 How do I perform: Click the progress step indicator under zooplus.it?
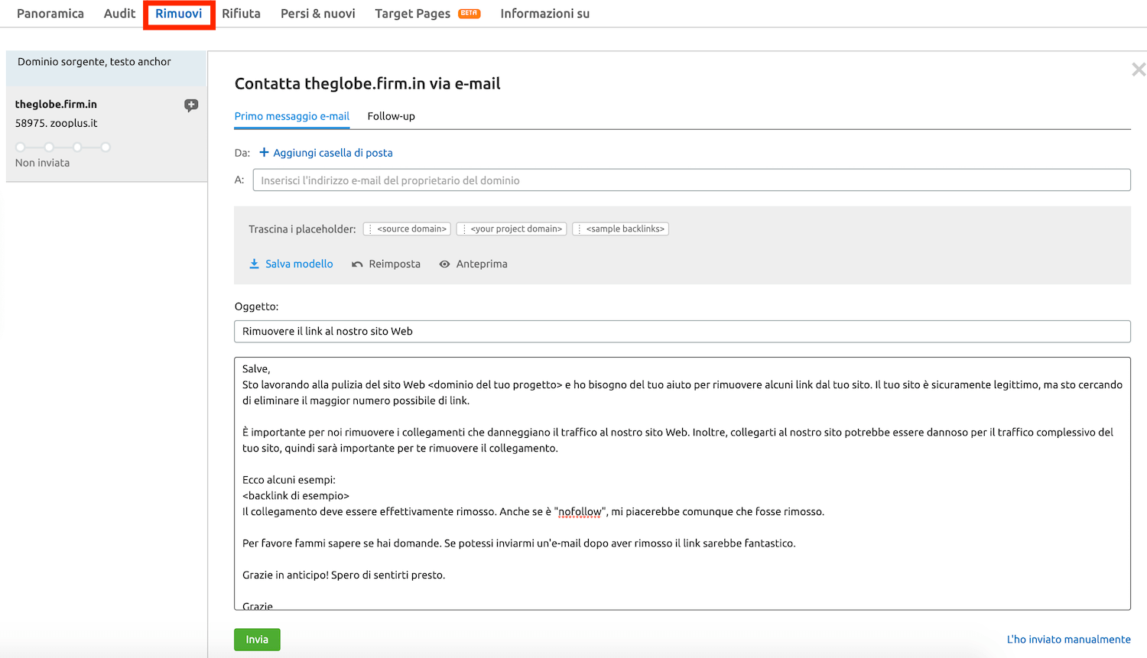[63, 147]
